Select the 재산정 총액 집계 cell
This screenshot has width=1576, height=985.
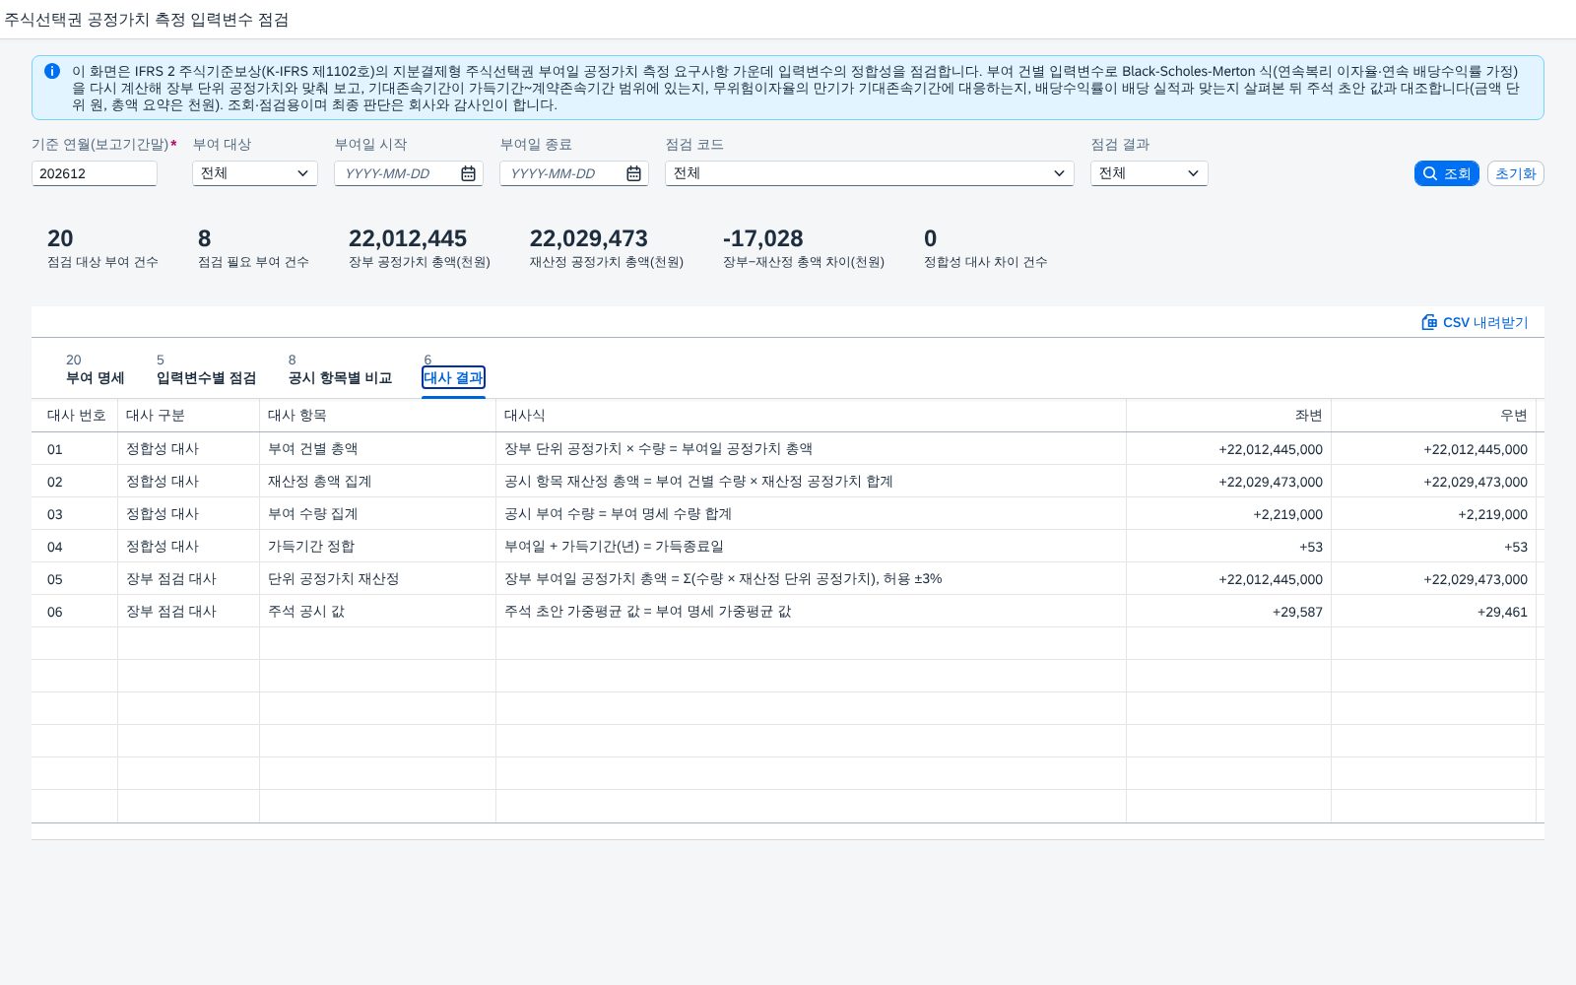pos(378,482)
